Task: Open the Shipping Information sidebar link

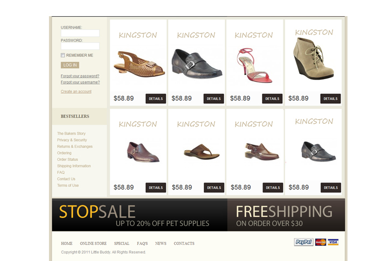Action: (74, 166)
